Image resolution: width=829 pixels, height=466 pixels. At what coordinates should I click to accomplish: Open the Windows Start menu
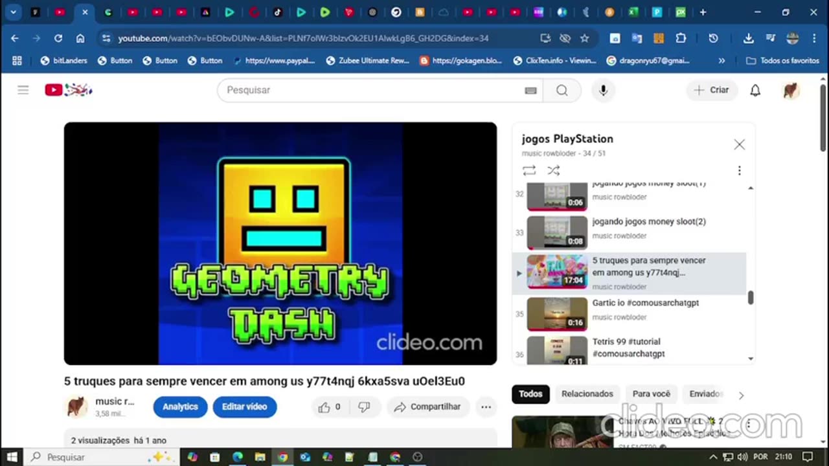(x=12, y=457)
